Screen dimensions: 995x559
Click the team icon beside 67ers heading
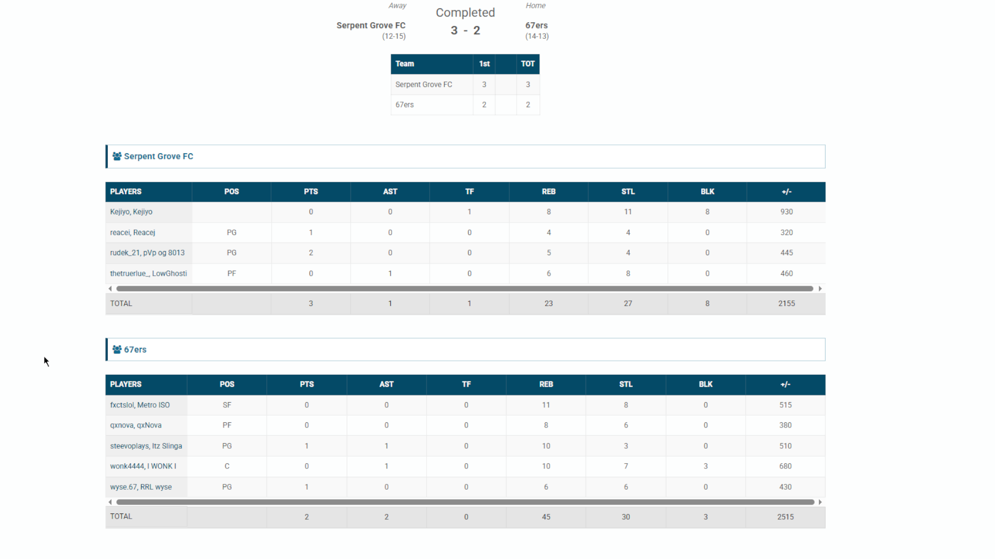pos(117,349)
